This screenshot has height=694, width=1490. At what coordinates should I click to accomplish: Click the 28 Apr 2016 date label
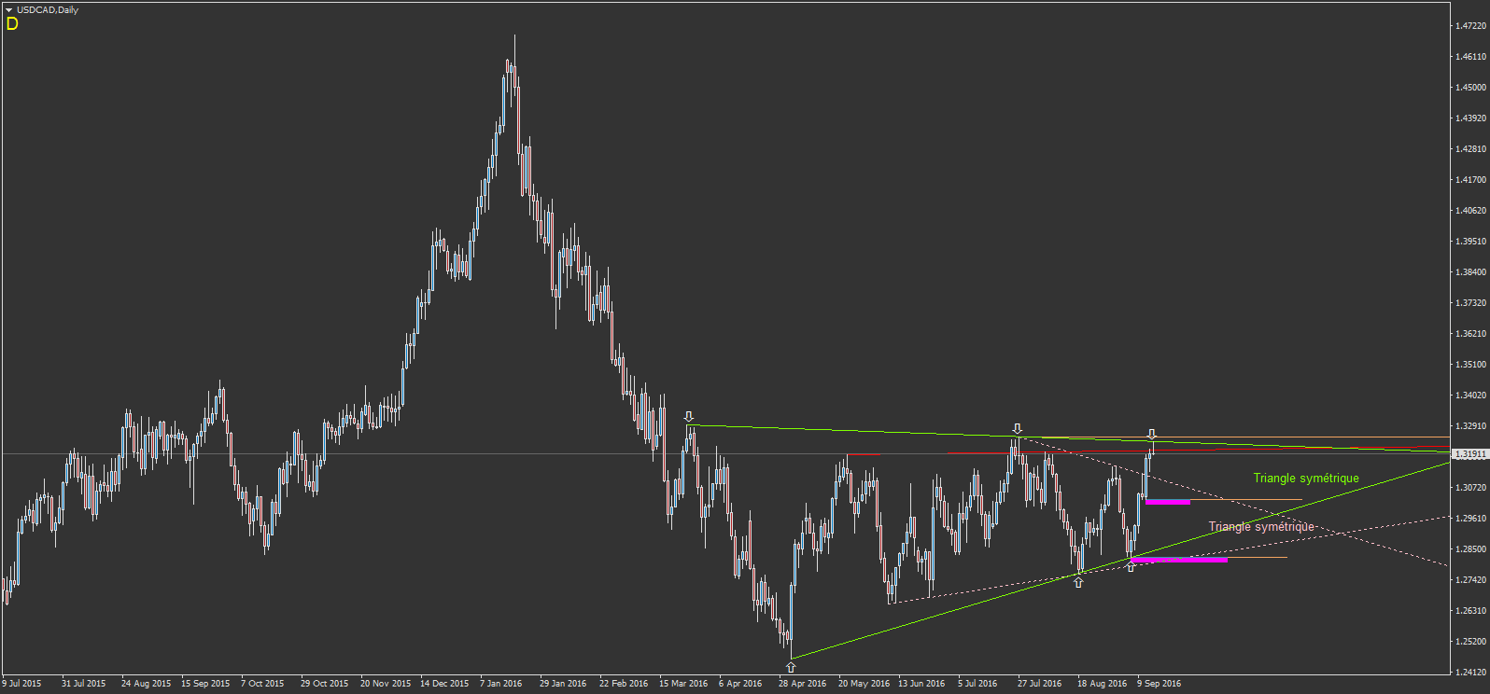point(803,684)
